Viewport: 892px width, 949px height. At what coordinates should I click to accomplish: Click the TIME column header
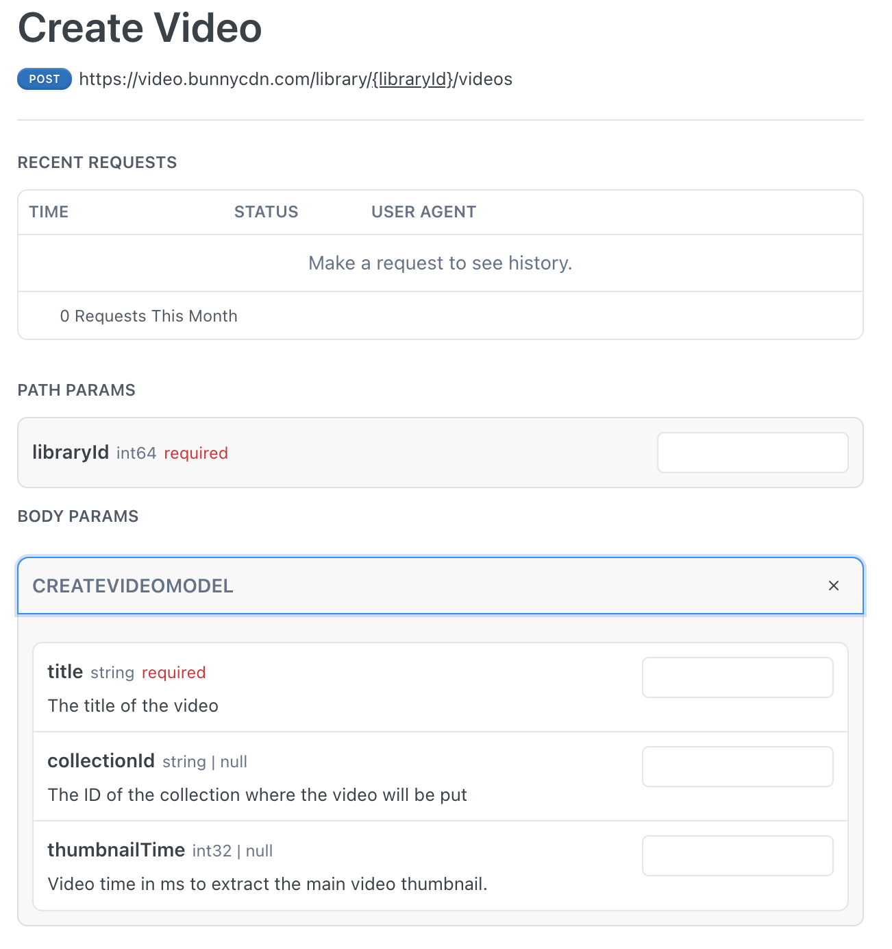click(x=49, y=212)
